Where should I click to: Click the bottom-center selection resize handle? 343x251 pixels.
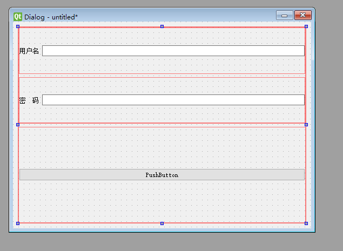click(162, 223)
